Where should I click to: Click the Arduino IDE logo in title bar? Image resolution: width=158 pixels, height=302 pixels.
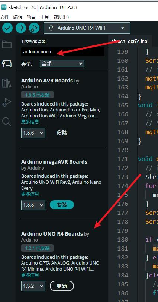[x=3, y=7]
